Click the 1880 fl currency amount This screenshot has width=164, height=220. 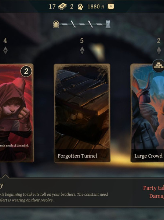tap(96, 7)
